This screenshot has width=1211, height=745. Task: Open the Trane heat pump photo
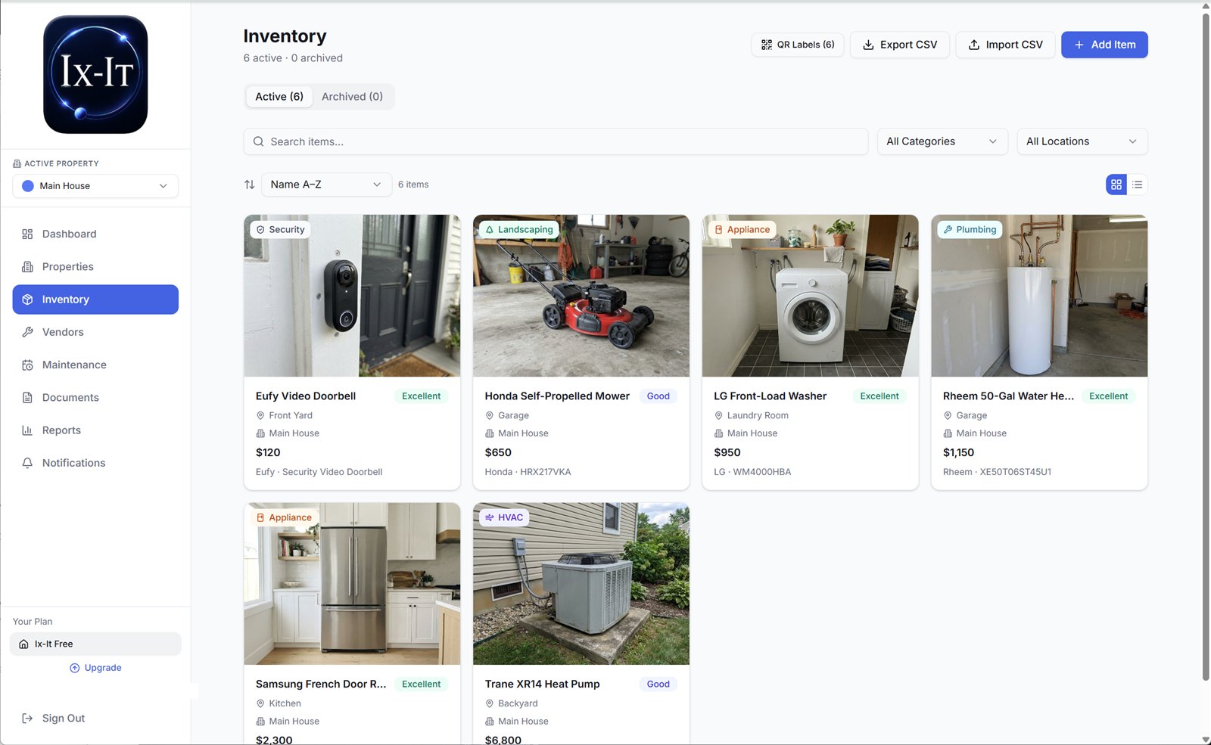[x=581, y=584]
